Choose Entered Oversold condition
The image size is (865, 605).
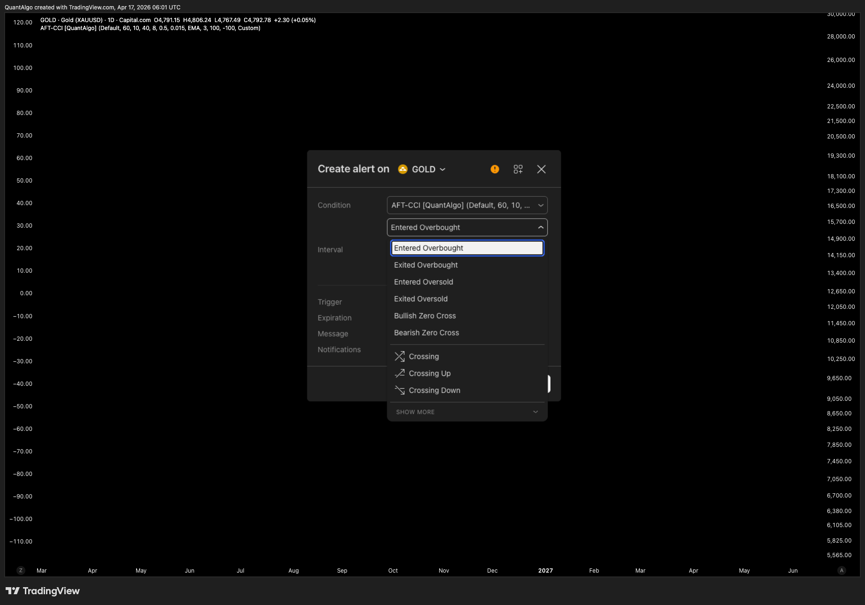coord(467,282)
